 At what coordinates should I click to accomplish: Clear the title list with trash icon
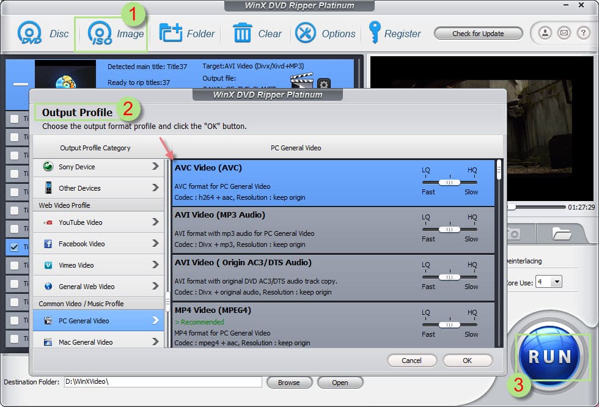point(242,33)
